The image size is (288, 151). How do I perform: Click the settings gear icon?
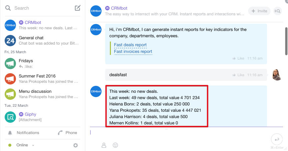(x=76, y=145)
